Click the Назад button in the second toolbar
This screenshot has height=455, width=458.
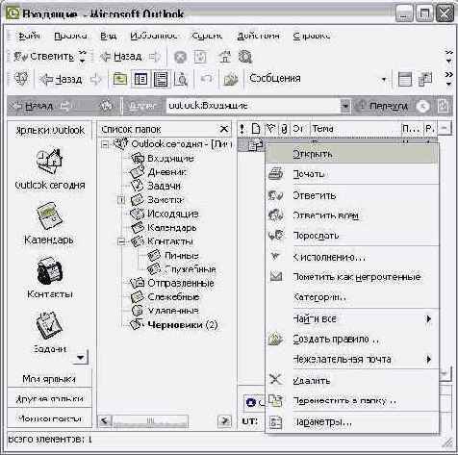61,79
